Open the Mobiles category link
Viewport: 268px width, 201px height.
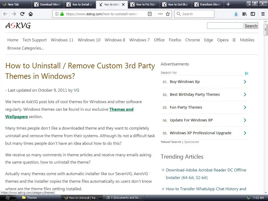pyautogui.click(x=247, y=40)
